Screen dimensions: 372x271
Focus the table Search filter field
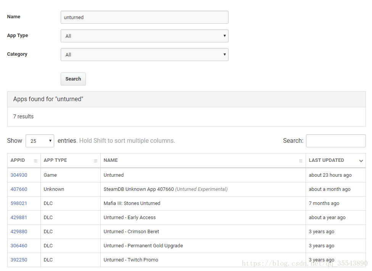click(x=336, y=141)
